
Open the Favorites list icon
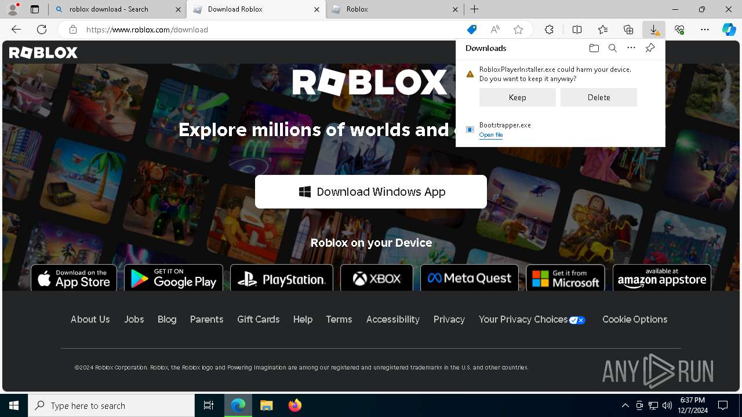point(603,30)
